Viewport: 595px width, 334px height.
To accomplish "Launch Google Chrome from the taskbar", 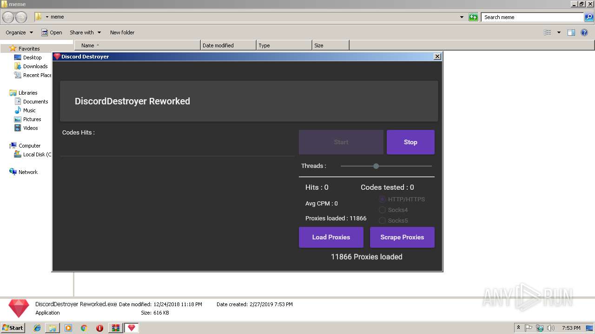I will (84, 328).
